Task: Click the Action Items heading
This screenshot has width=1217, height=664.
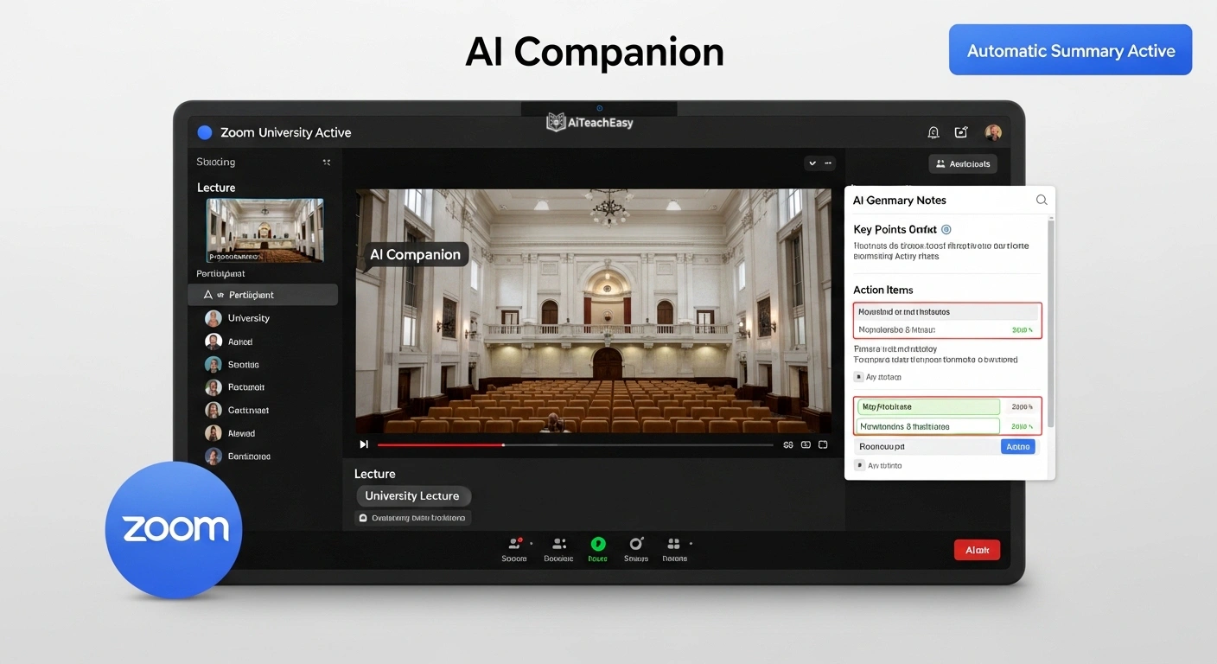Action: pos(883,290)
